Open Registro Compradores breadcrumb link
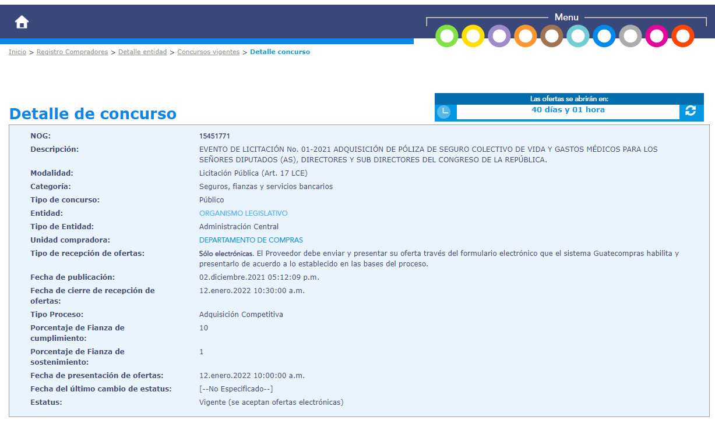The width and height of the screenshot is (715, 424). click(72, 52)
